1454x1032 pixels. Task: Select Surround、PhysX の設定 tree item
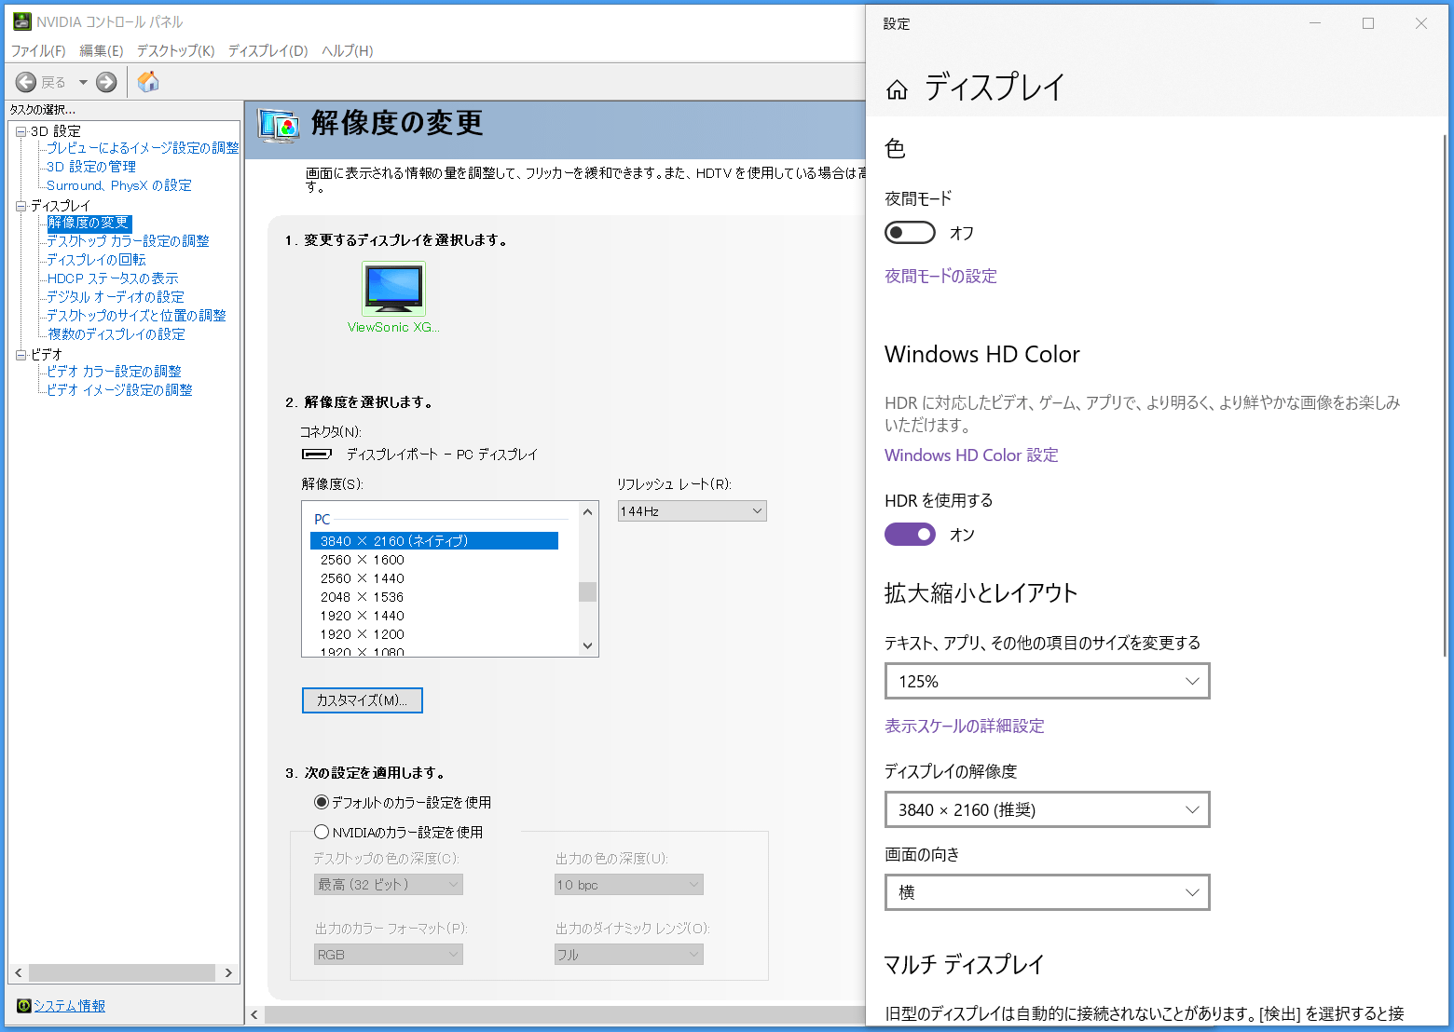119,185
